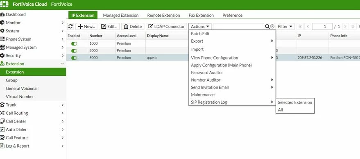
Task: Click the search magnifier icon
Action: click(x=267, y=27)
